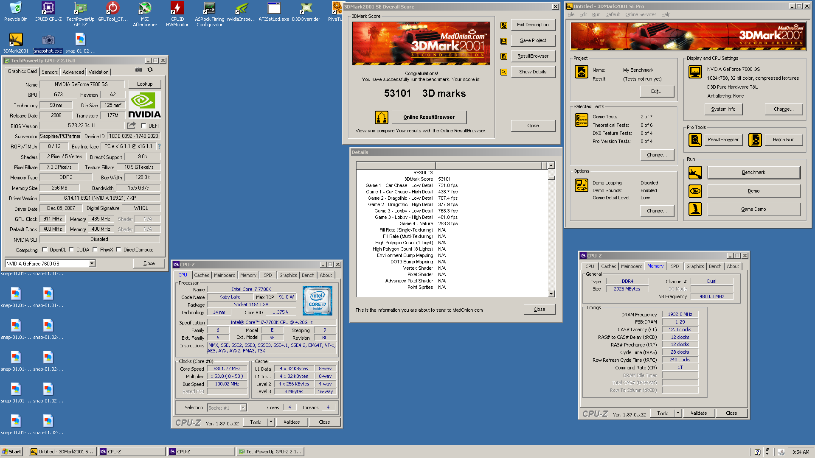The image size is (815, 458).
Task: Launch MSI Afterburner desktop icon
Action: [145, 14]
